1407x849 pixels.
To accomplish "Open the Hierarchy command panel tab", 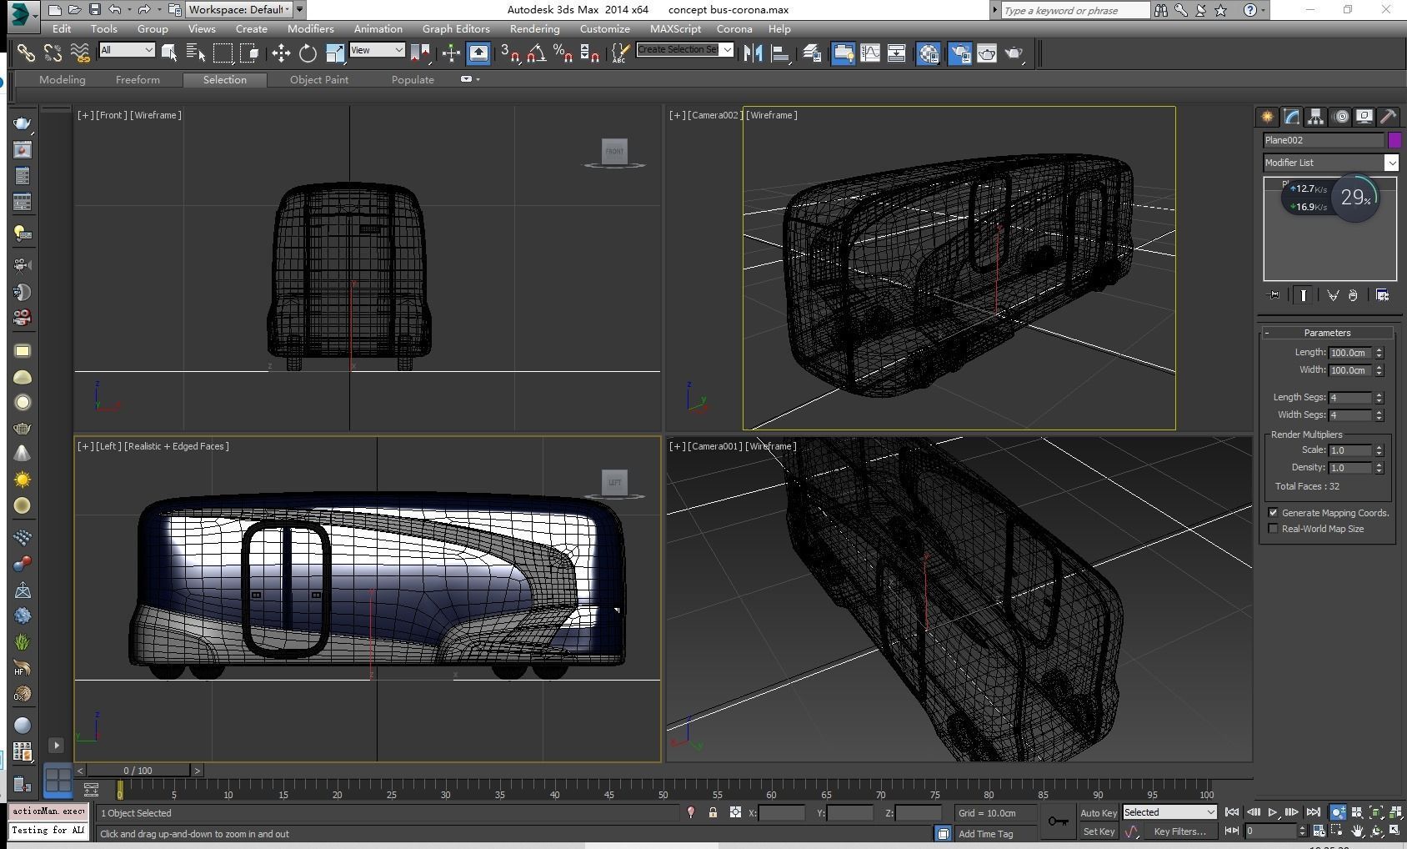I will pyautogui.click(x=1315, y=117).
